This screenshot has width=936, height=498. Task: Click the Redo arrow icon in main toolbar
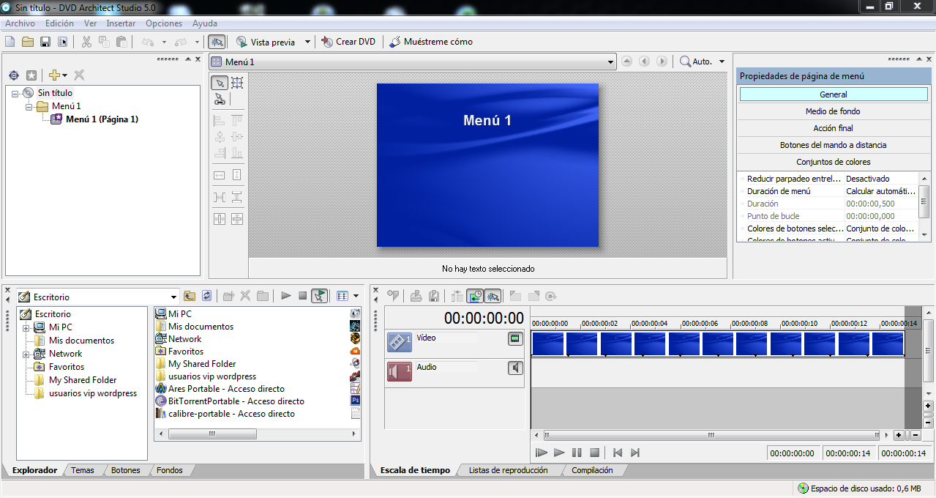pyautogui.click(x=182, y=42)
